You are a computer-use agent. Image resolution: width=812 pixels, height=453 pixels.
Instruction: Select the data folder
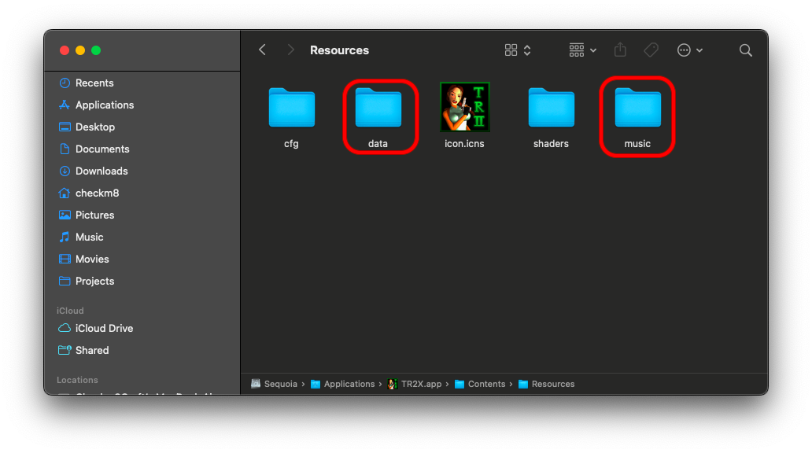click(378, 109)
